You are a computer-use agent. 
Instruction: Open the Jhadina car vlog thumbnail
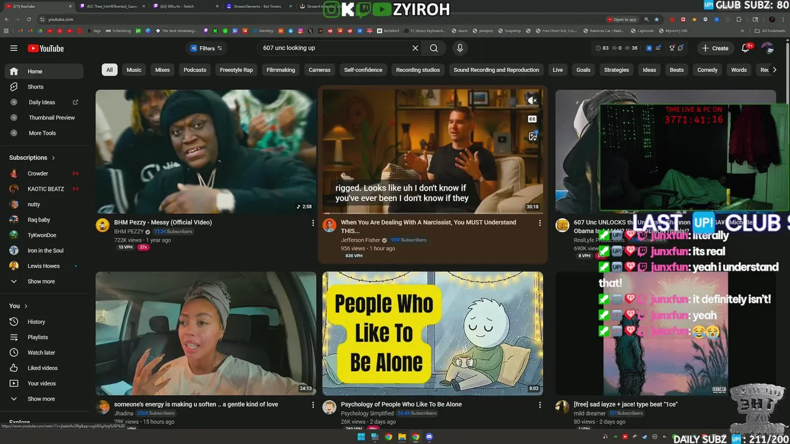pos(206,334)
